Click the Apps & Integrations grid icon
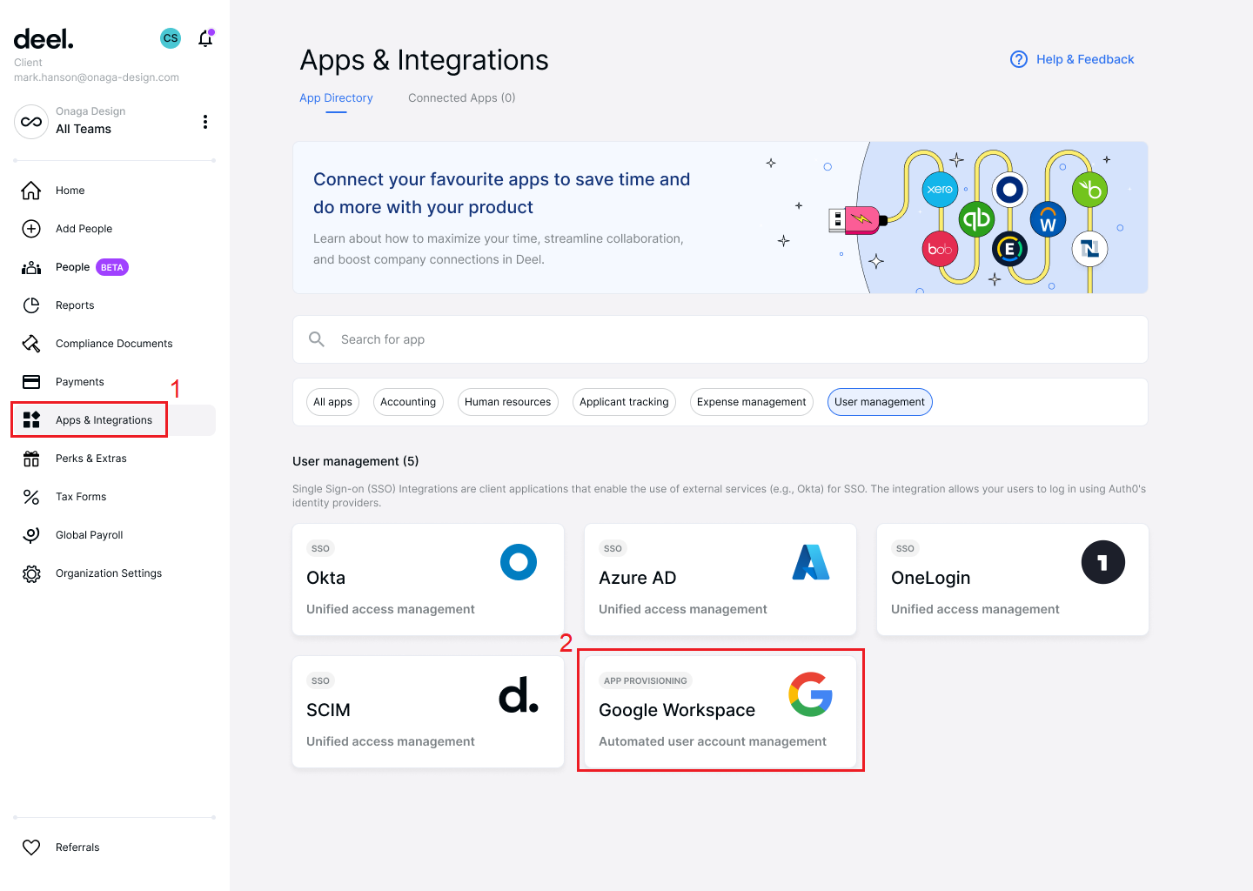Image resolution: width=1253 pixels, height=891 pixels. tap(31, 420)
